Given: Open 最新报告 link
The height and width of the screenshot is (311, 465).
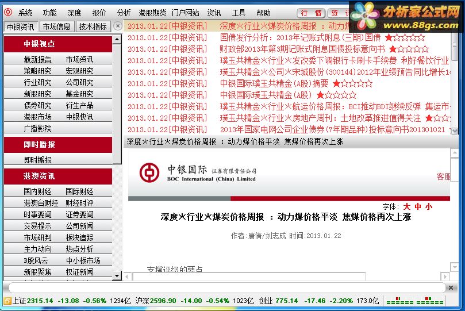Looking at the screenshot, I should [38, 60].
